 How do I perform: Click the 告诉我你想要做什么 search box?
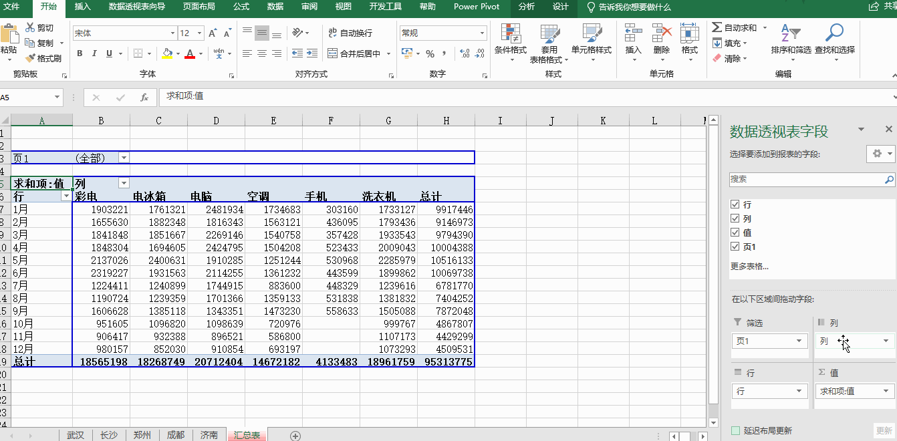pyautogui.click(x=628, y=7)
